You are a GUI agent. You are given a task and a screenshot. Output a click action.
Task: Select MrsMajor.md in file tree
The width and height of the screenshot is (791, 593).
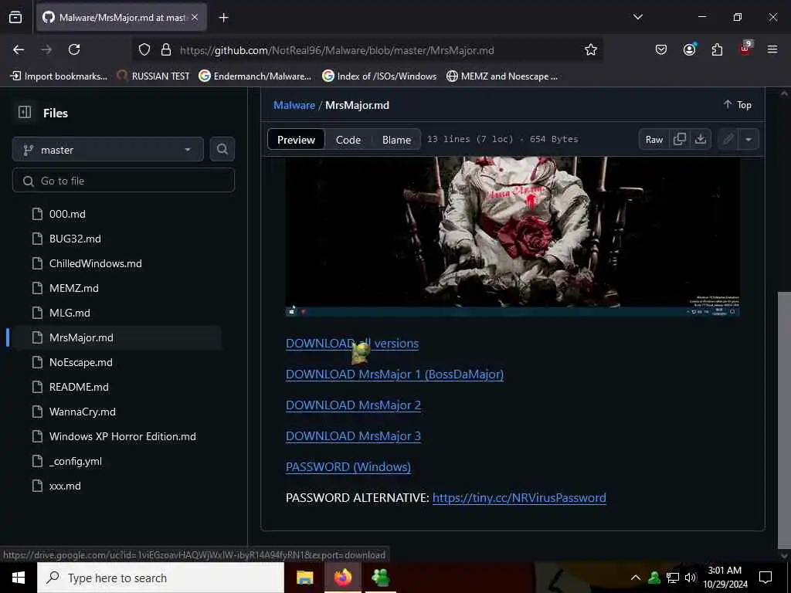tap(81, 337)
